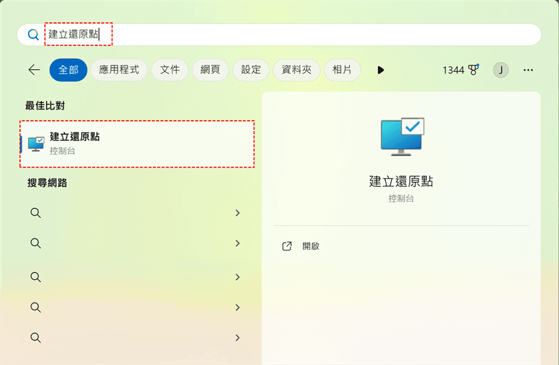Click the search field containing 建立還原點
This screenshot has height=365, width=559.
[279, 34]
